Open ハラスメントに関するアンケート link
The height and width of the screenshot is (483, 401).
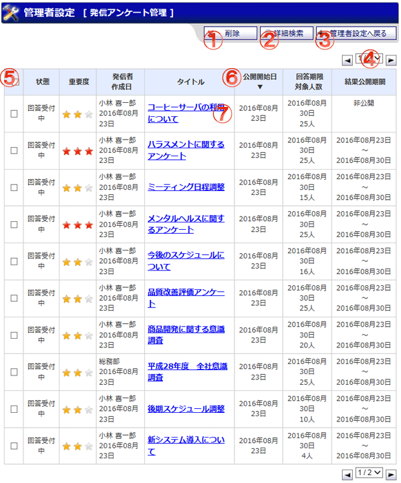pos(186,150)
